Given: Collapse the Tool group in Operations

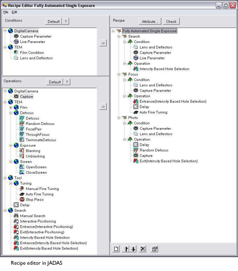Looking at the screenshot, I should (5, 178).
